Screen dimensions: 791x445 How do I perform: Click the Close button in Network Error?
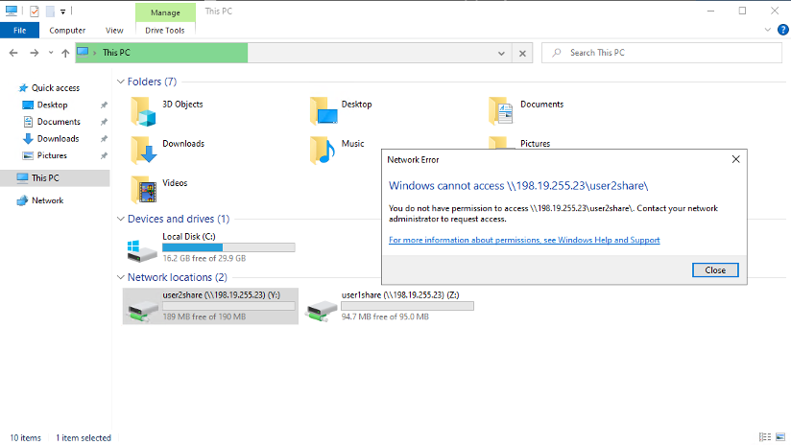click(x=715, y=270)
